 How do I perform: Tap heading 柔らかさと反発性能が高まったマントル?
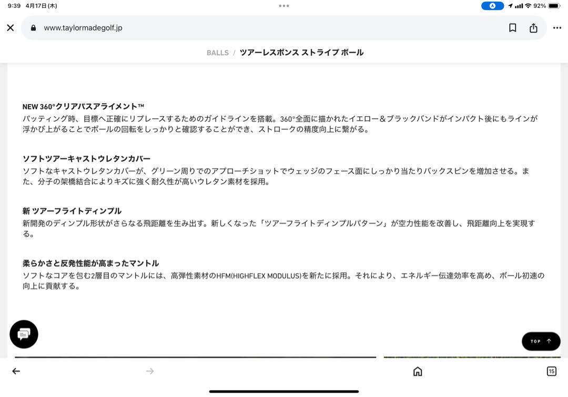(90, 263)
